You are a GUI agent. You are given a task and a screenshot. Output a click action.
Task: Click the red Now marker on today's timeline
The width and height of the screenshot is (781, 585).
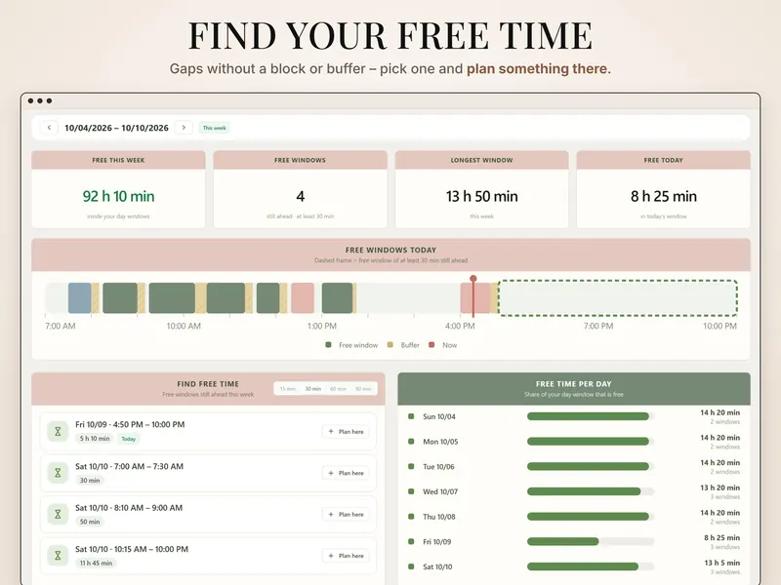click(x=473, y=296)
